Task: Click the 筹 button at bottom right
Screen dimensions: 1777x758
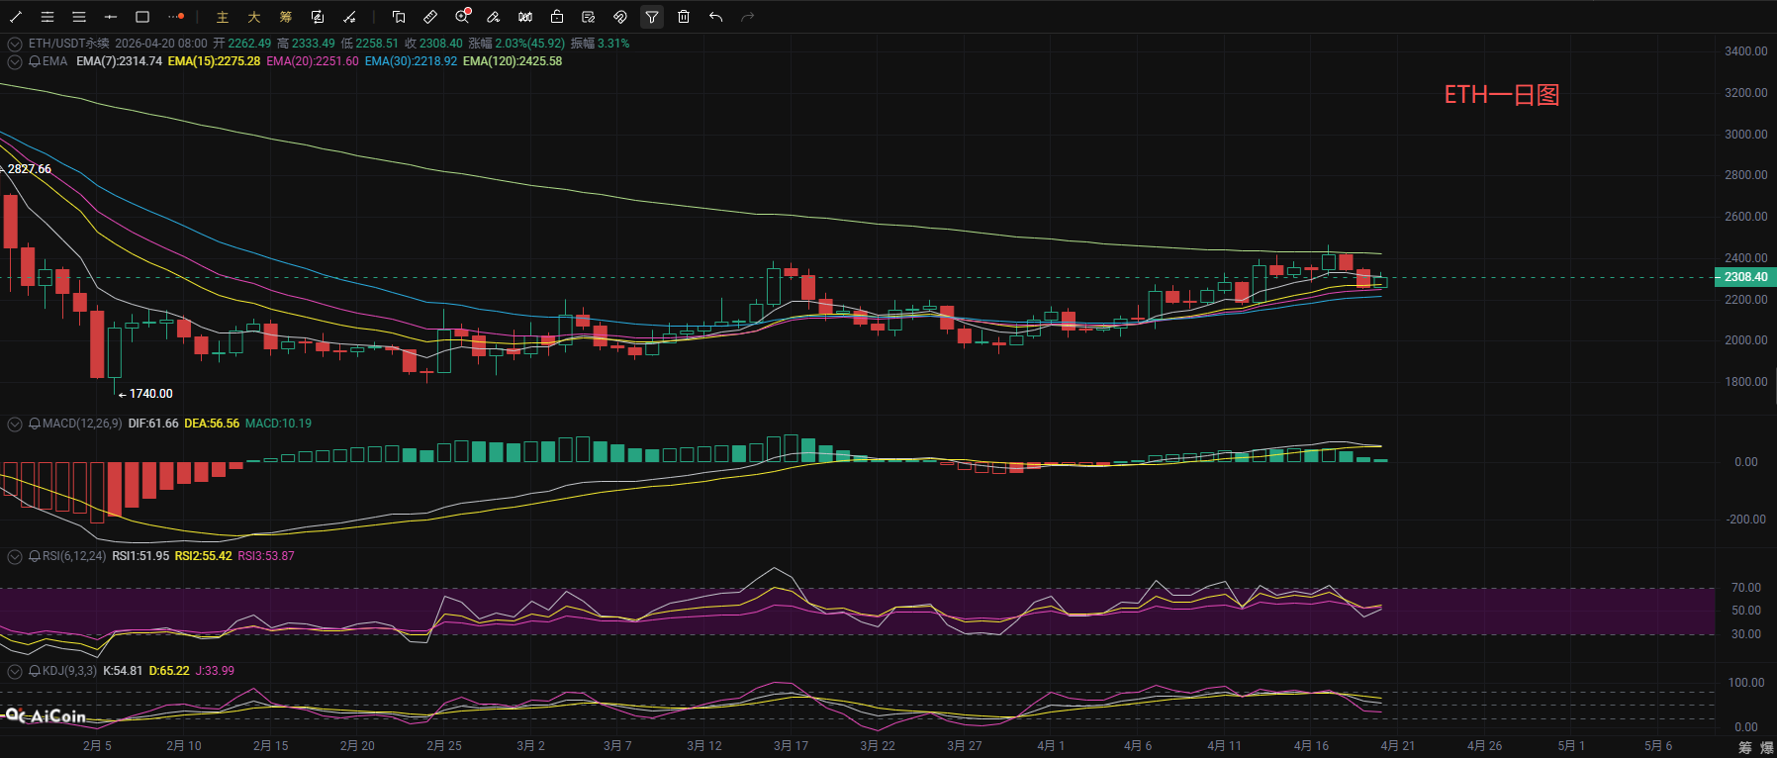Action: pos(1744,747)
